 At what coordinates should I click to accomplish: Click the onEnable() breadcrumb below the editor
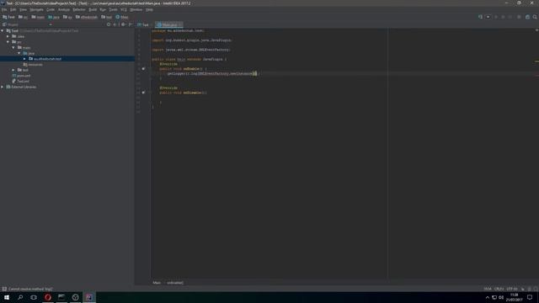click(175, 283)
